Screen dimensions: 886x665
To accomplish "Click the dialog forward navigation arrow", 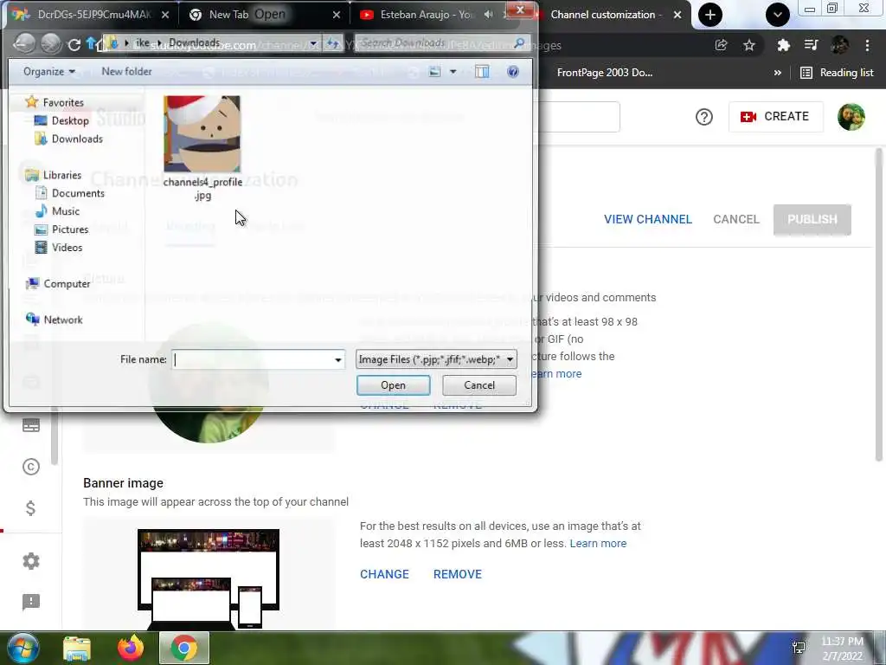I will pos(51,43).
